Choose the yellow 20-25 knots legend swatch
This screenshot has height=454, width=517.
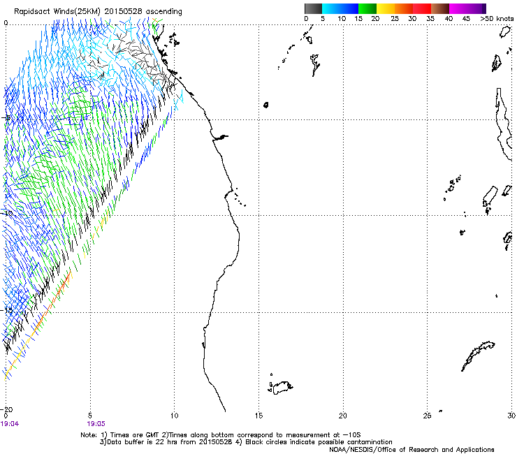(386, 8)
